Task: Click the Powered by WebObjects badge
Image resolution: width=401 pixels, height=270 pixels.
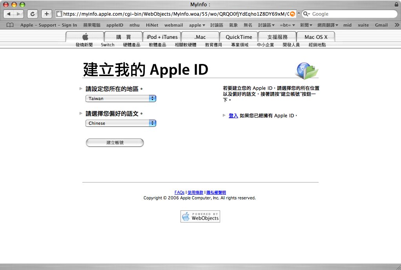Action: coord(200,216)
